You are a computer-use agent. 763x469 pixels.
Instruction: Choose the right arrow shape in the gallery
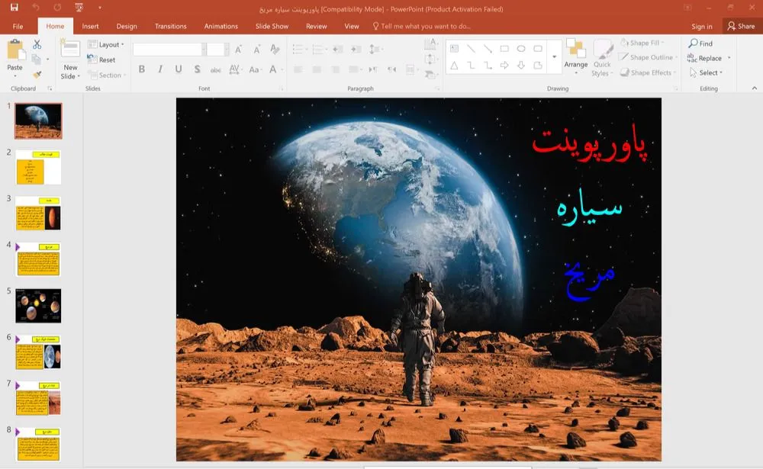click(504, 66)
